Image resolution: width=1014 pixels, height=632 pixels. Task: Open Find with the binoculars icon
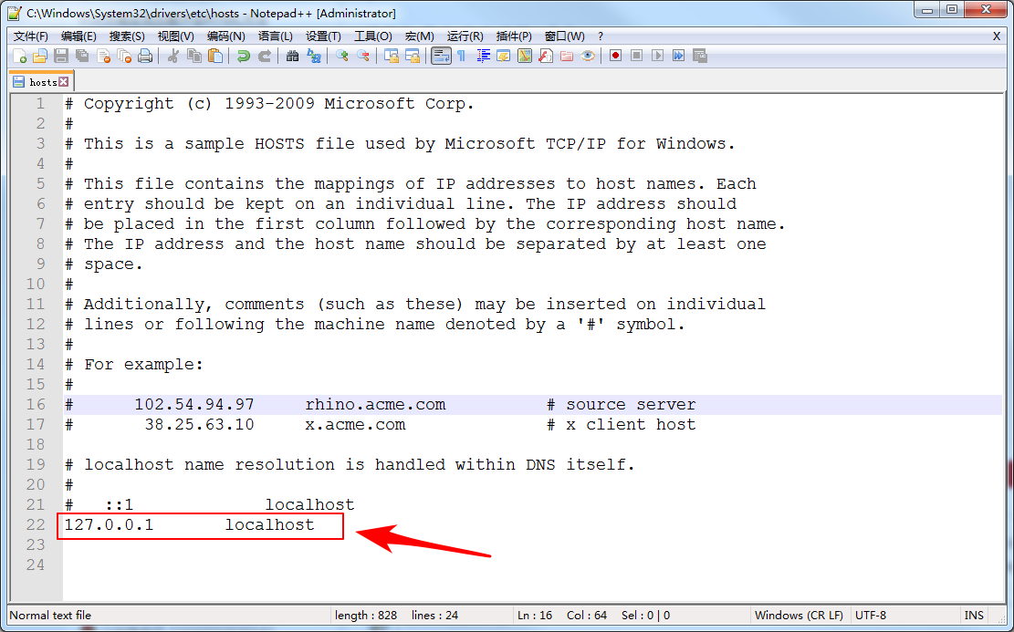point(292,57)
